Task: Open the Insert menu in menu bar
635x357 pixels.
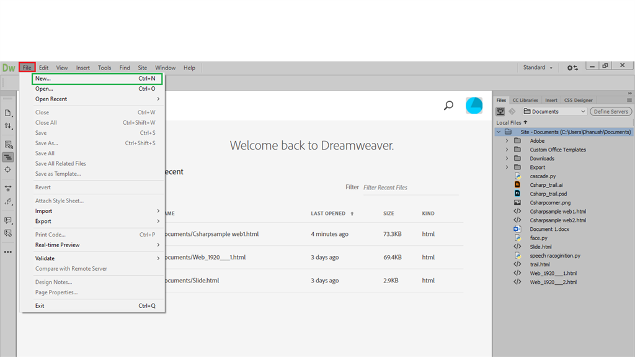Action: [83, 68]
